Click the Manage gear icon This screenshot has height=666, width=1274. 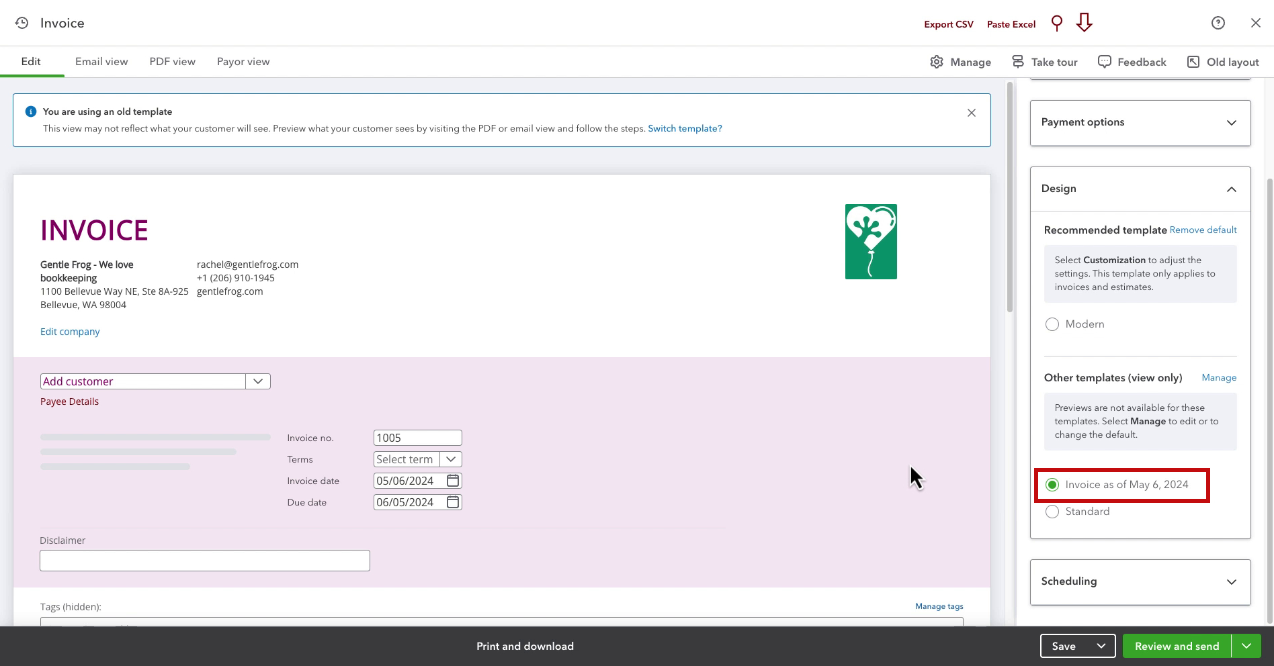(937, 62)
